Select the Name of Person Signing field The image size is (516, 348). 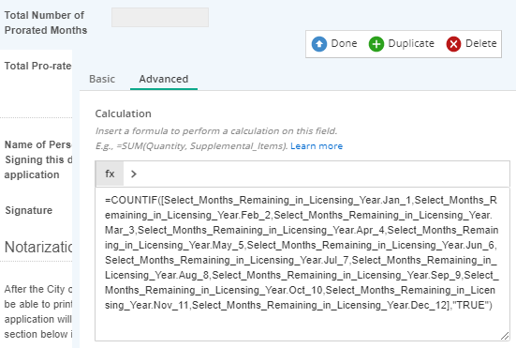[37, 159]
